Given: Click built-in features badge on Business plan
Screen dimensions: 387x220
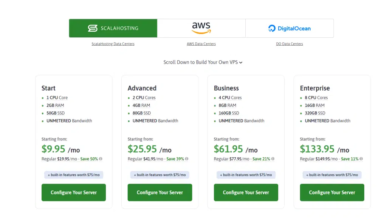Looking at the screenshot, I should click(246, 175).
